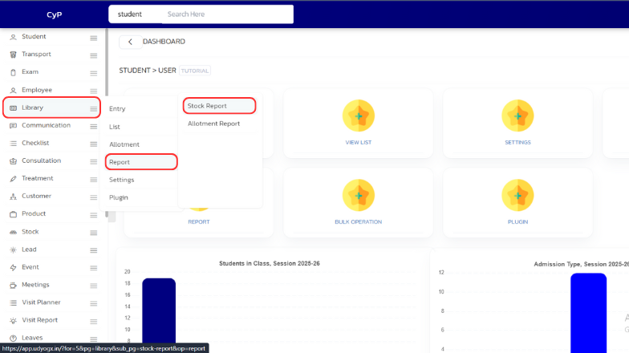The height and width of the screenshot is (353, 629).
Task: Click the Communication icon in sidebar
Action: [13, 126]
